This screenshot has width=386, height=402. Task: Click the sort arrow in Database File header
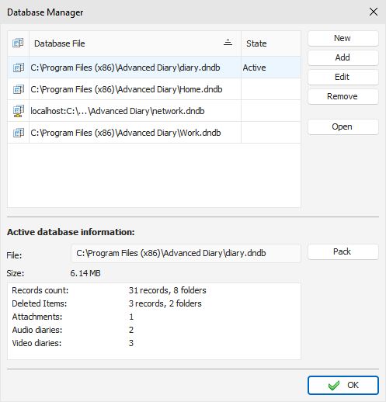pos(228,43)
